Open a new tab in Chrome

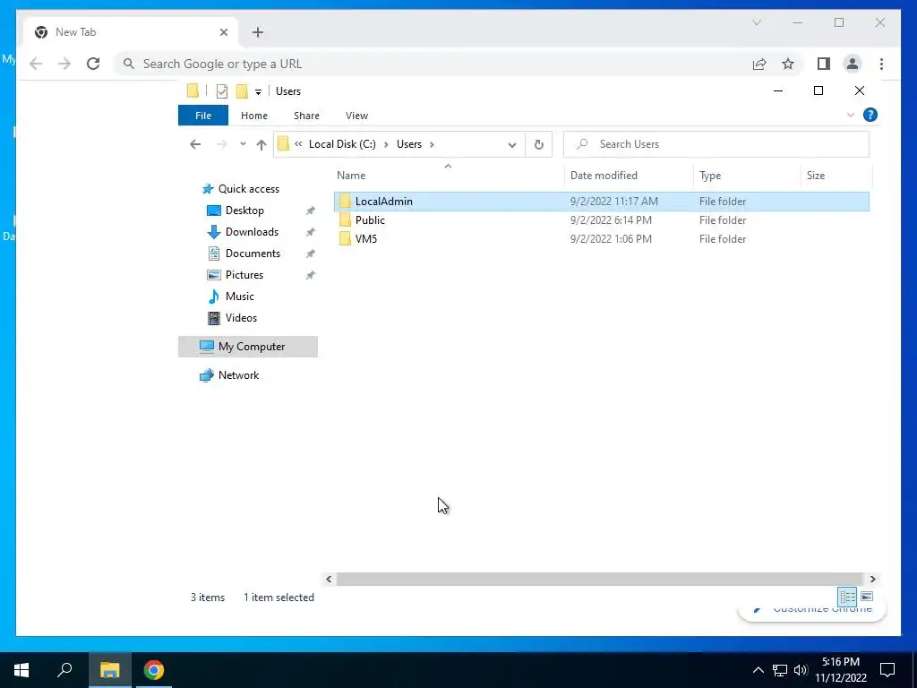point(258,32)
